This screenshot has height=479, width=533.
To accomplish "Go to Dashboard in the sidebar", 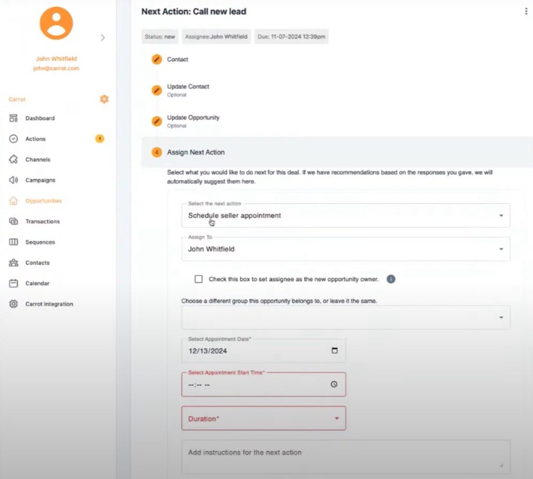I will (x=40, y=118).
